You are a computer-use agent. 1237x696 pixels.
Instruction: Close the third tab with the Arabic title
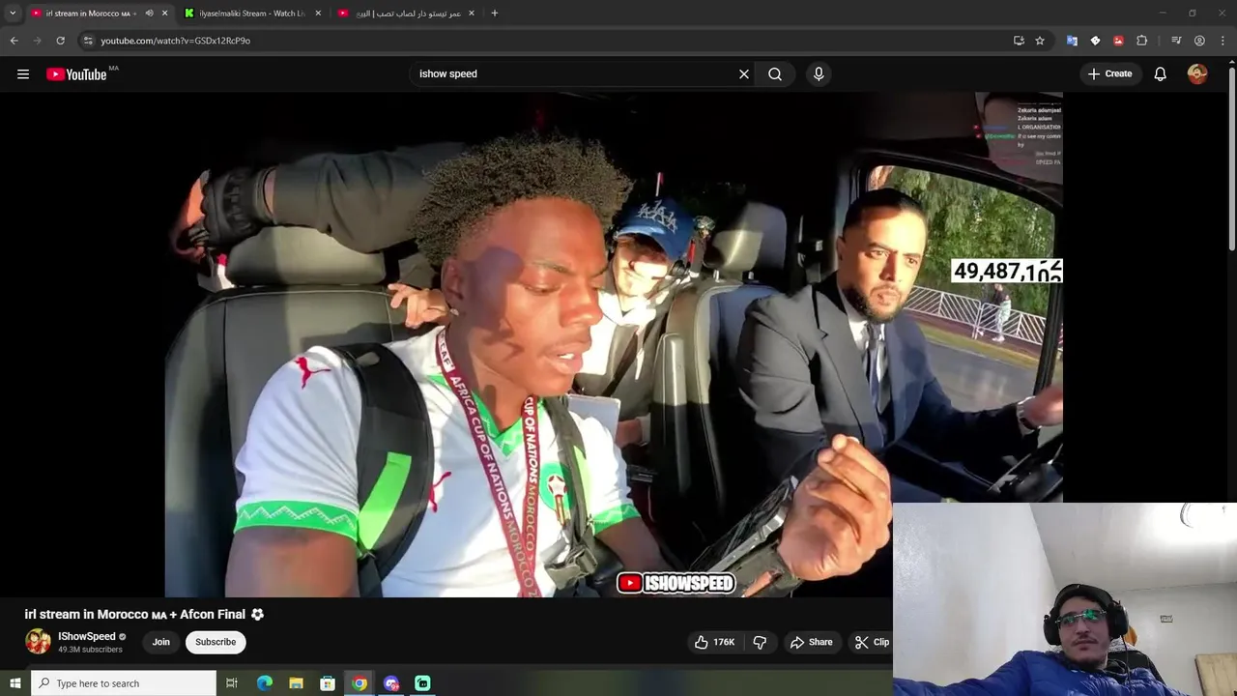[x=472, y=13]
